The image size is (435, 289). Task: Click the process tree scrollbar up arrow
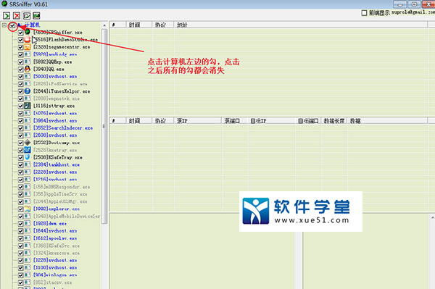click(104, 25)
